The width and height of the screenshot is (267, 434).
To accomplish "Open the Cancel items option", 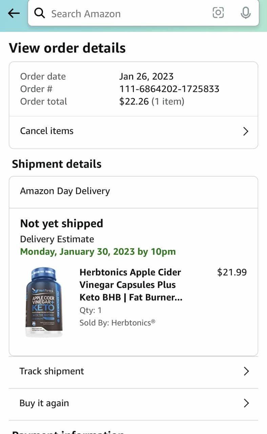I will point(47,131).
